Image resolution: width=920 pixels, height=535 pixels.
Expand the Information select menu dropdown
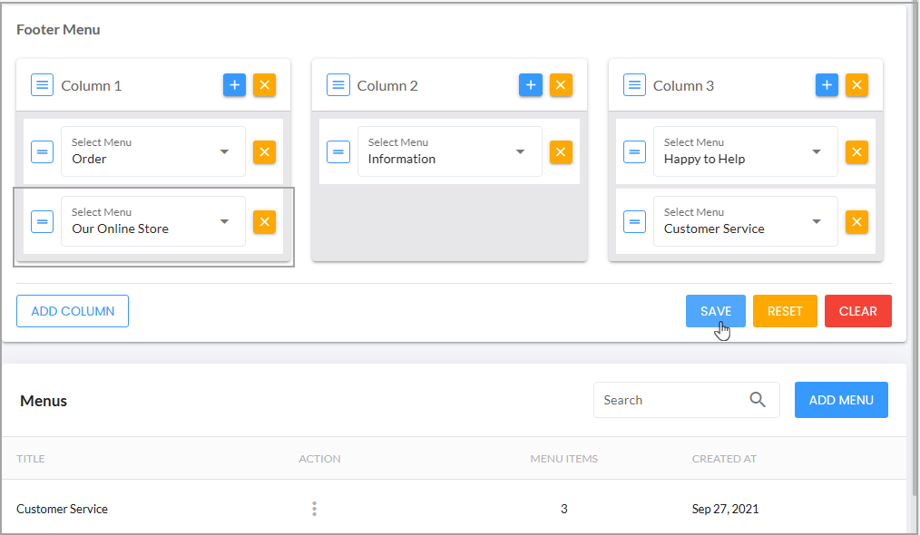[x=449, y=152]
